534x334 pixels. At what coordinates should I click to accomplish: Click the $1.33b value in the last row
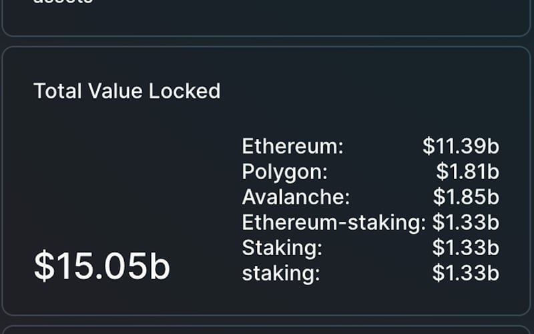(466, 273)
